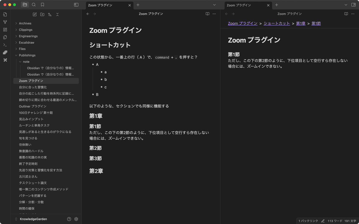Navigate back in the left pane
Screen dimensions: 359x224
tap(88, 14)
